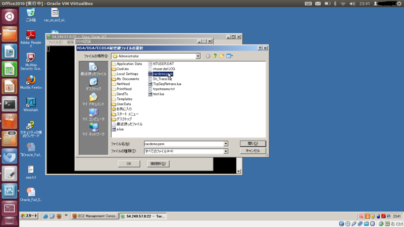This screenshot has width=404, height=227.
Task: Select NTUSER.DAT file
Action: pyautogui.click(x=161, y=64)
